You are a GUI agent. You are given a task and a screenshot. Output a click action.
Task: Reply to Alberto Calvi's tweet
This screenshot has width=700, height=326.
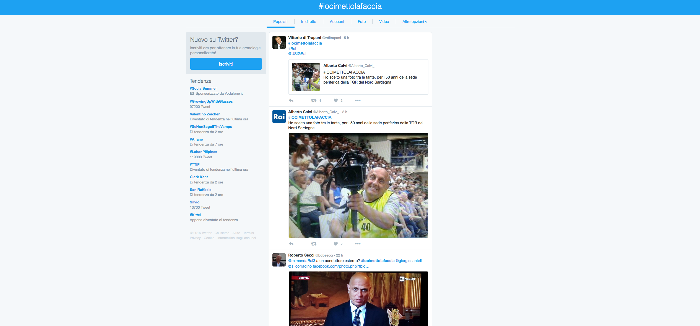click(291, 244)
